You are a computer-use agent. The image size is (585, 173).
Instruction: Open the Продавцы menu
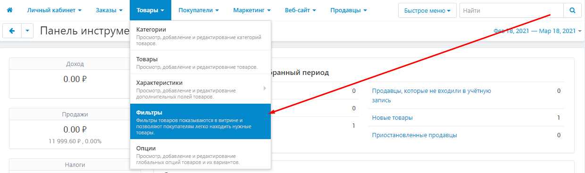click(x=349, y=10)
